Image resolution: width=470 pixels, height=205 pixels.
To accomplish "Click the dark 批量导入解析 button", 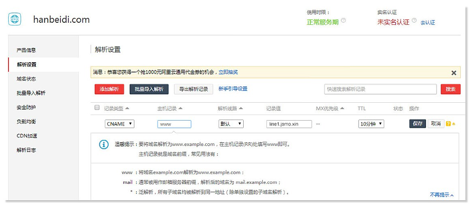I will (x=149, y=89).
